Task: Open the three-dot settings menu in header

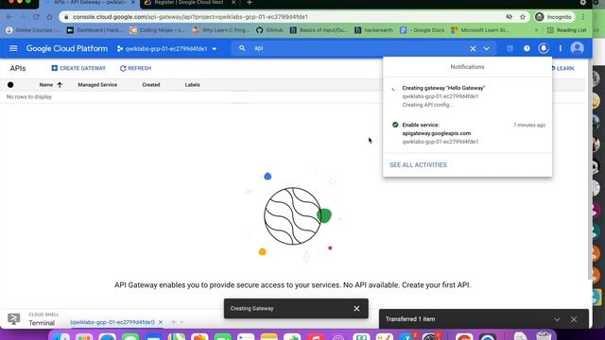Action: point(561,48)
